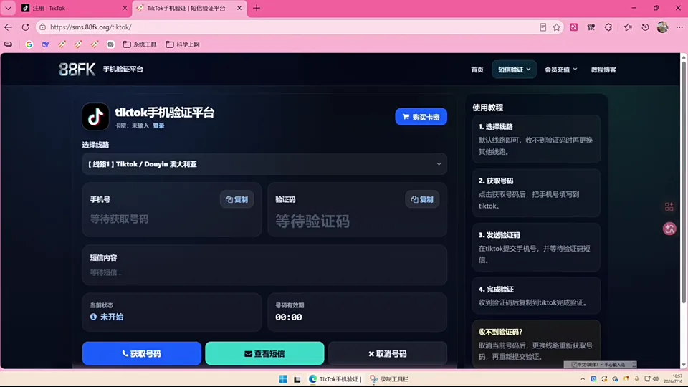Viewport: 688px width, 387px height.
Task: Open Task View on the taskbar
Action: click(x=297, y=379)
